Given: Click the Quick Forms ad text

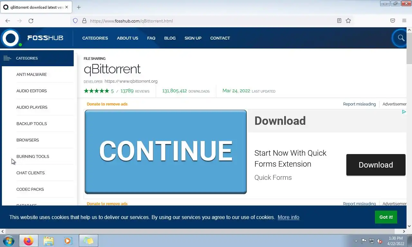Looking at the screenshot, I should [x=273, y=178].
